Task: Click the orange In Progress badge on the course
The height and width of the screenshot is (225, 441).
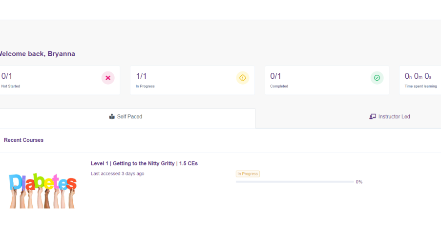Action: point(248,174)
